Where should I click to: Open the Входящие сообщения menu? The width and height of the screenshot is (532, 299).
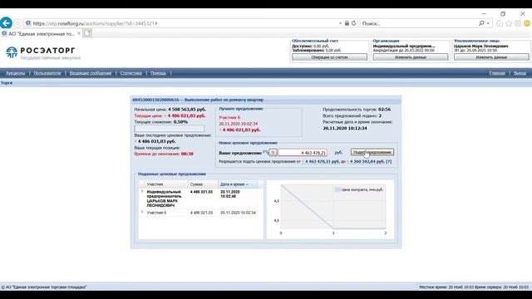[x=91, y=73]
